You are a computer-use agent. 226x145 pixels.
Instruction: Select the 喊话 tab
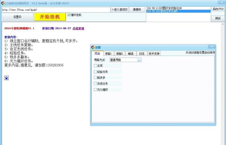131,54
